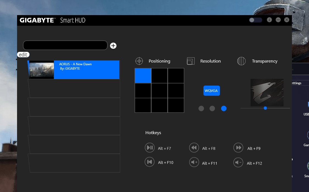Close the Smart HUD window
309x192 pixels.
[x=287, y=20]
